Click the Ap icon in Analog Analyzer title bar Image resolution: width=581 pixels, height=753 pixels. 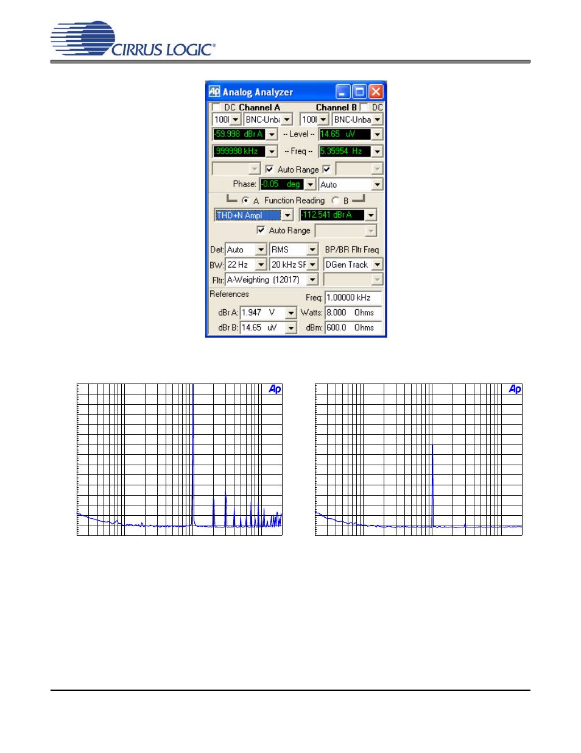[214, 91]
